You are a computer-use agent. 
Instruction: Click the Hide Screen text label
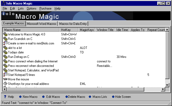coord(123,97)
